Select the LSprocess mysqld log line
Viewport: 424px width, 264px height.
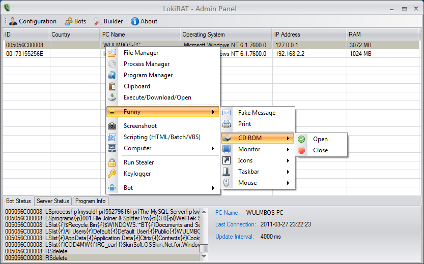point(102,212)
